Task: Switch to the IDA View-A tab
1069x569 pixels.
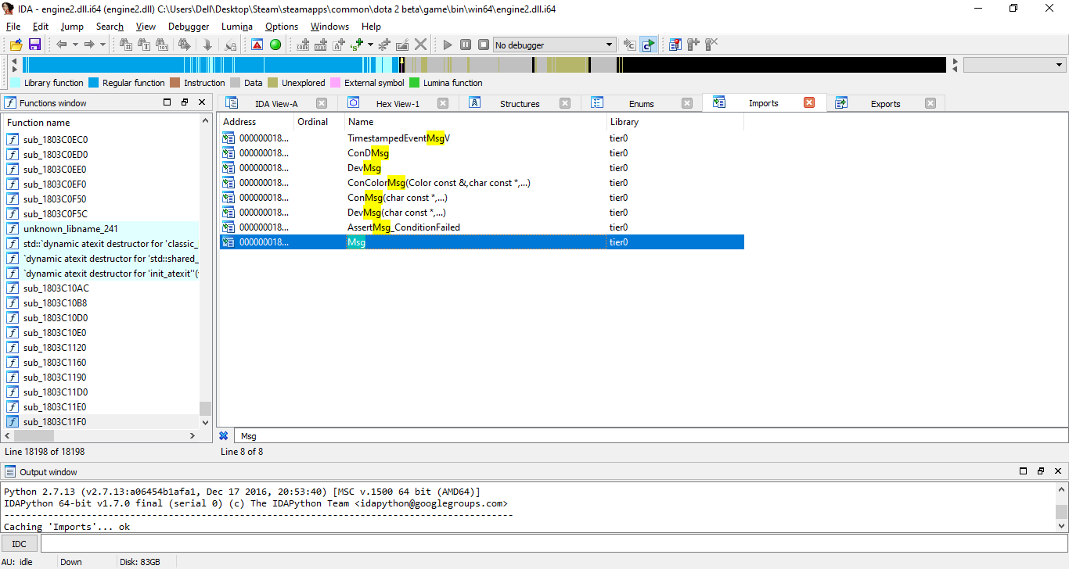Action: 276,103
